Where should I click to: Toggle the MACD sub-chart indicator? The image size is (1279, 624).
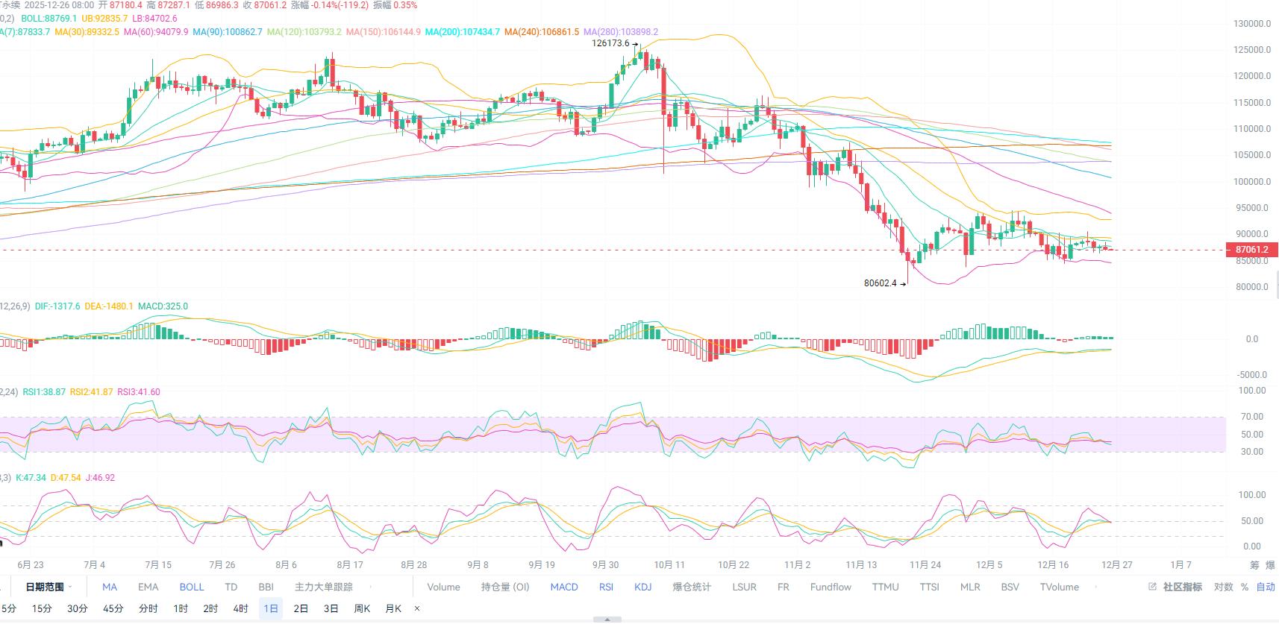[564, 587]
